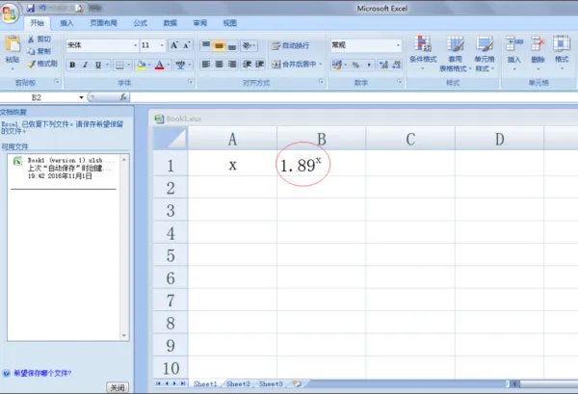The image size is (578, 394).
Task: Toggle Bold formatting
Action: coord(72,65)
